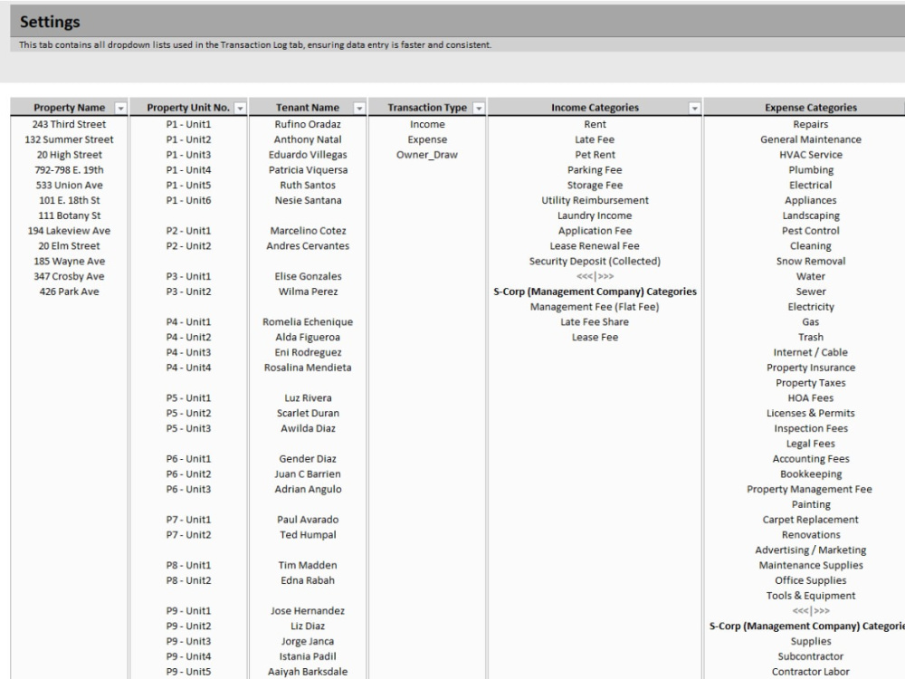Image resolution: width=905 pixels, height=679 pixels.
Task: Click the Property Taxes expense category
Action: click(810, 383)
